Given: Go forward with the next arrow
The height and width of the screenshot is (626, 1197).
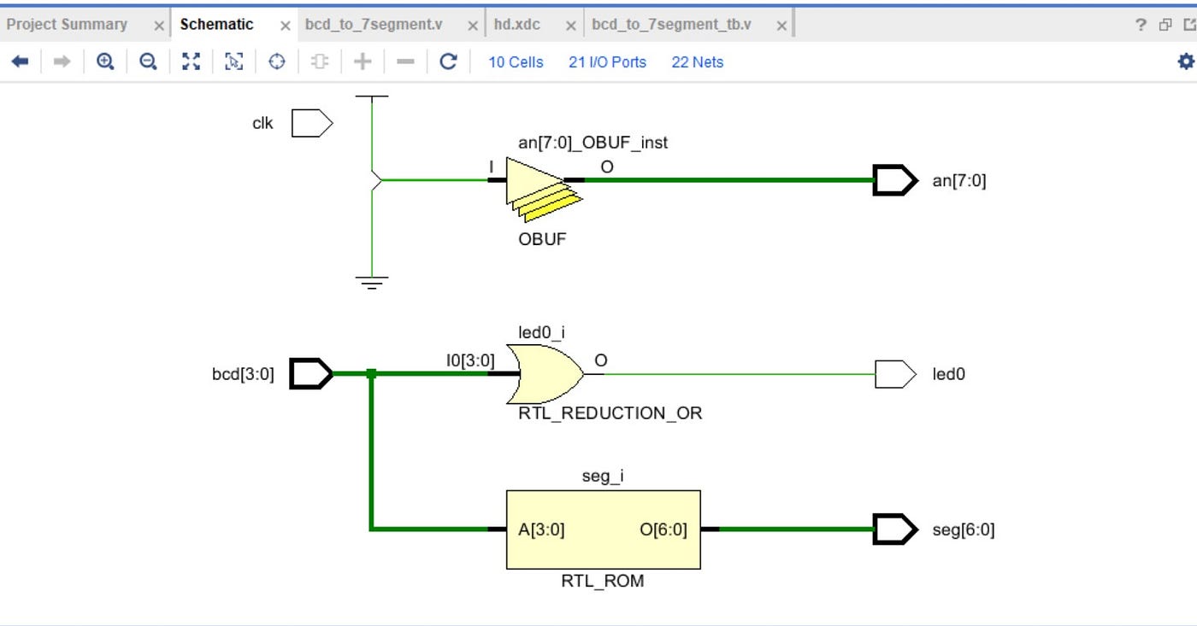Looking at the screenshot, I should coord(62,61).
